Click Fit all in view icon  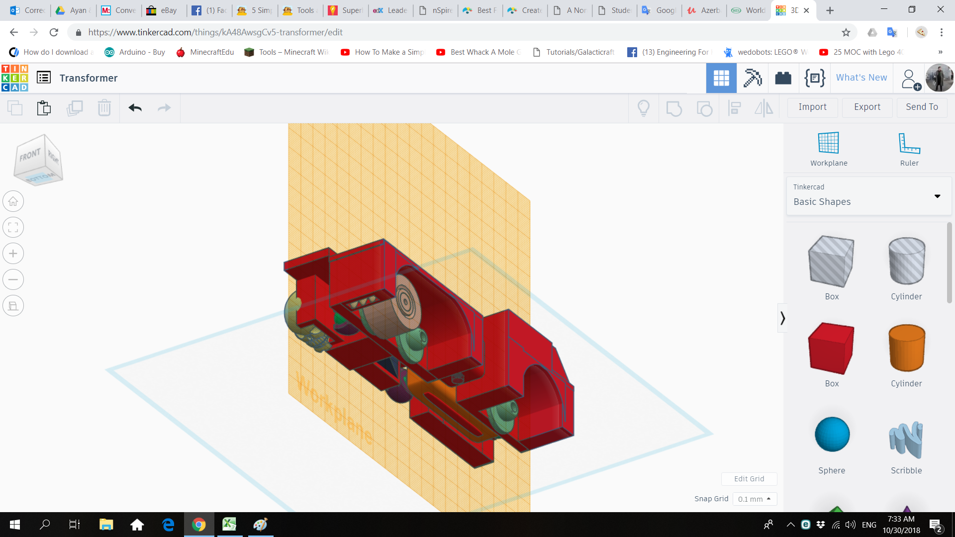coord(13,228)
